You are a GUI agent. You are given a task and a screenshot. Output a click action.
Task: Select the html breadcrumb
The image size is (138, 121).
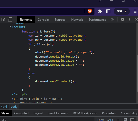tap(4, 107)
